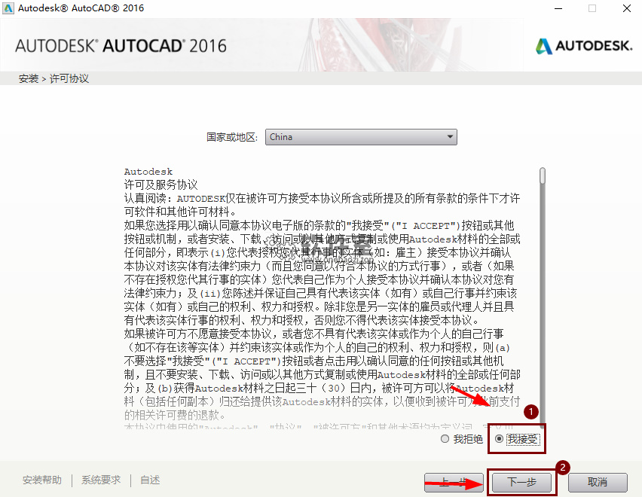
Task: Open the 自述 readme link
Action: pyautogui.click(x=150, y=480)
